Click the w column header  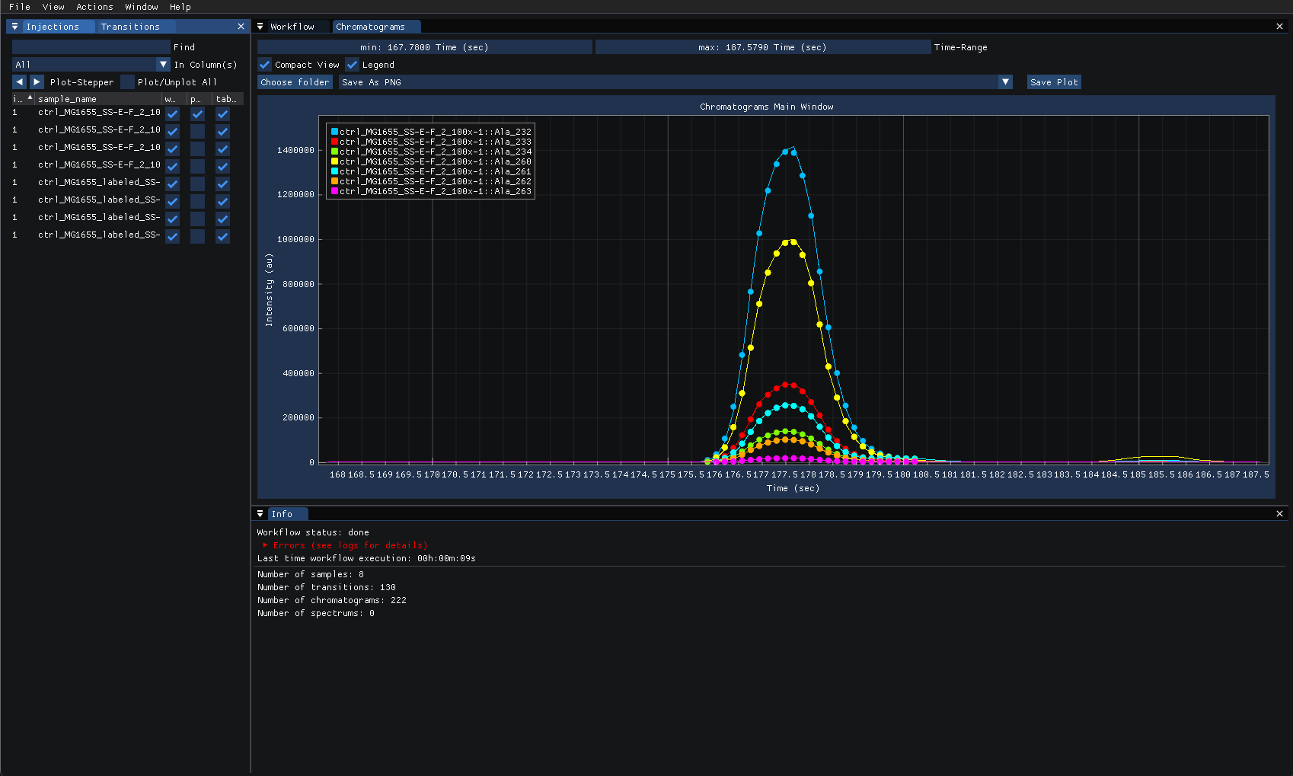pos(174,99)
